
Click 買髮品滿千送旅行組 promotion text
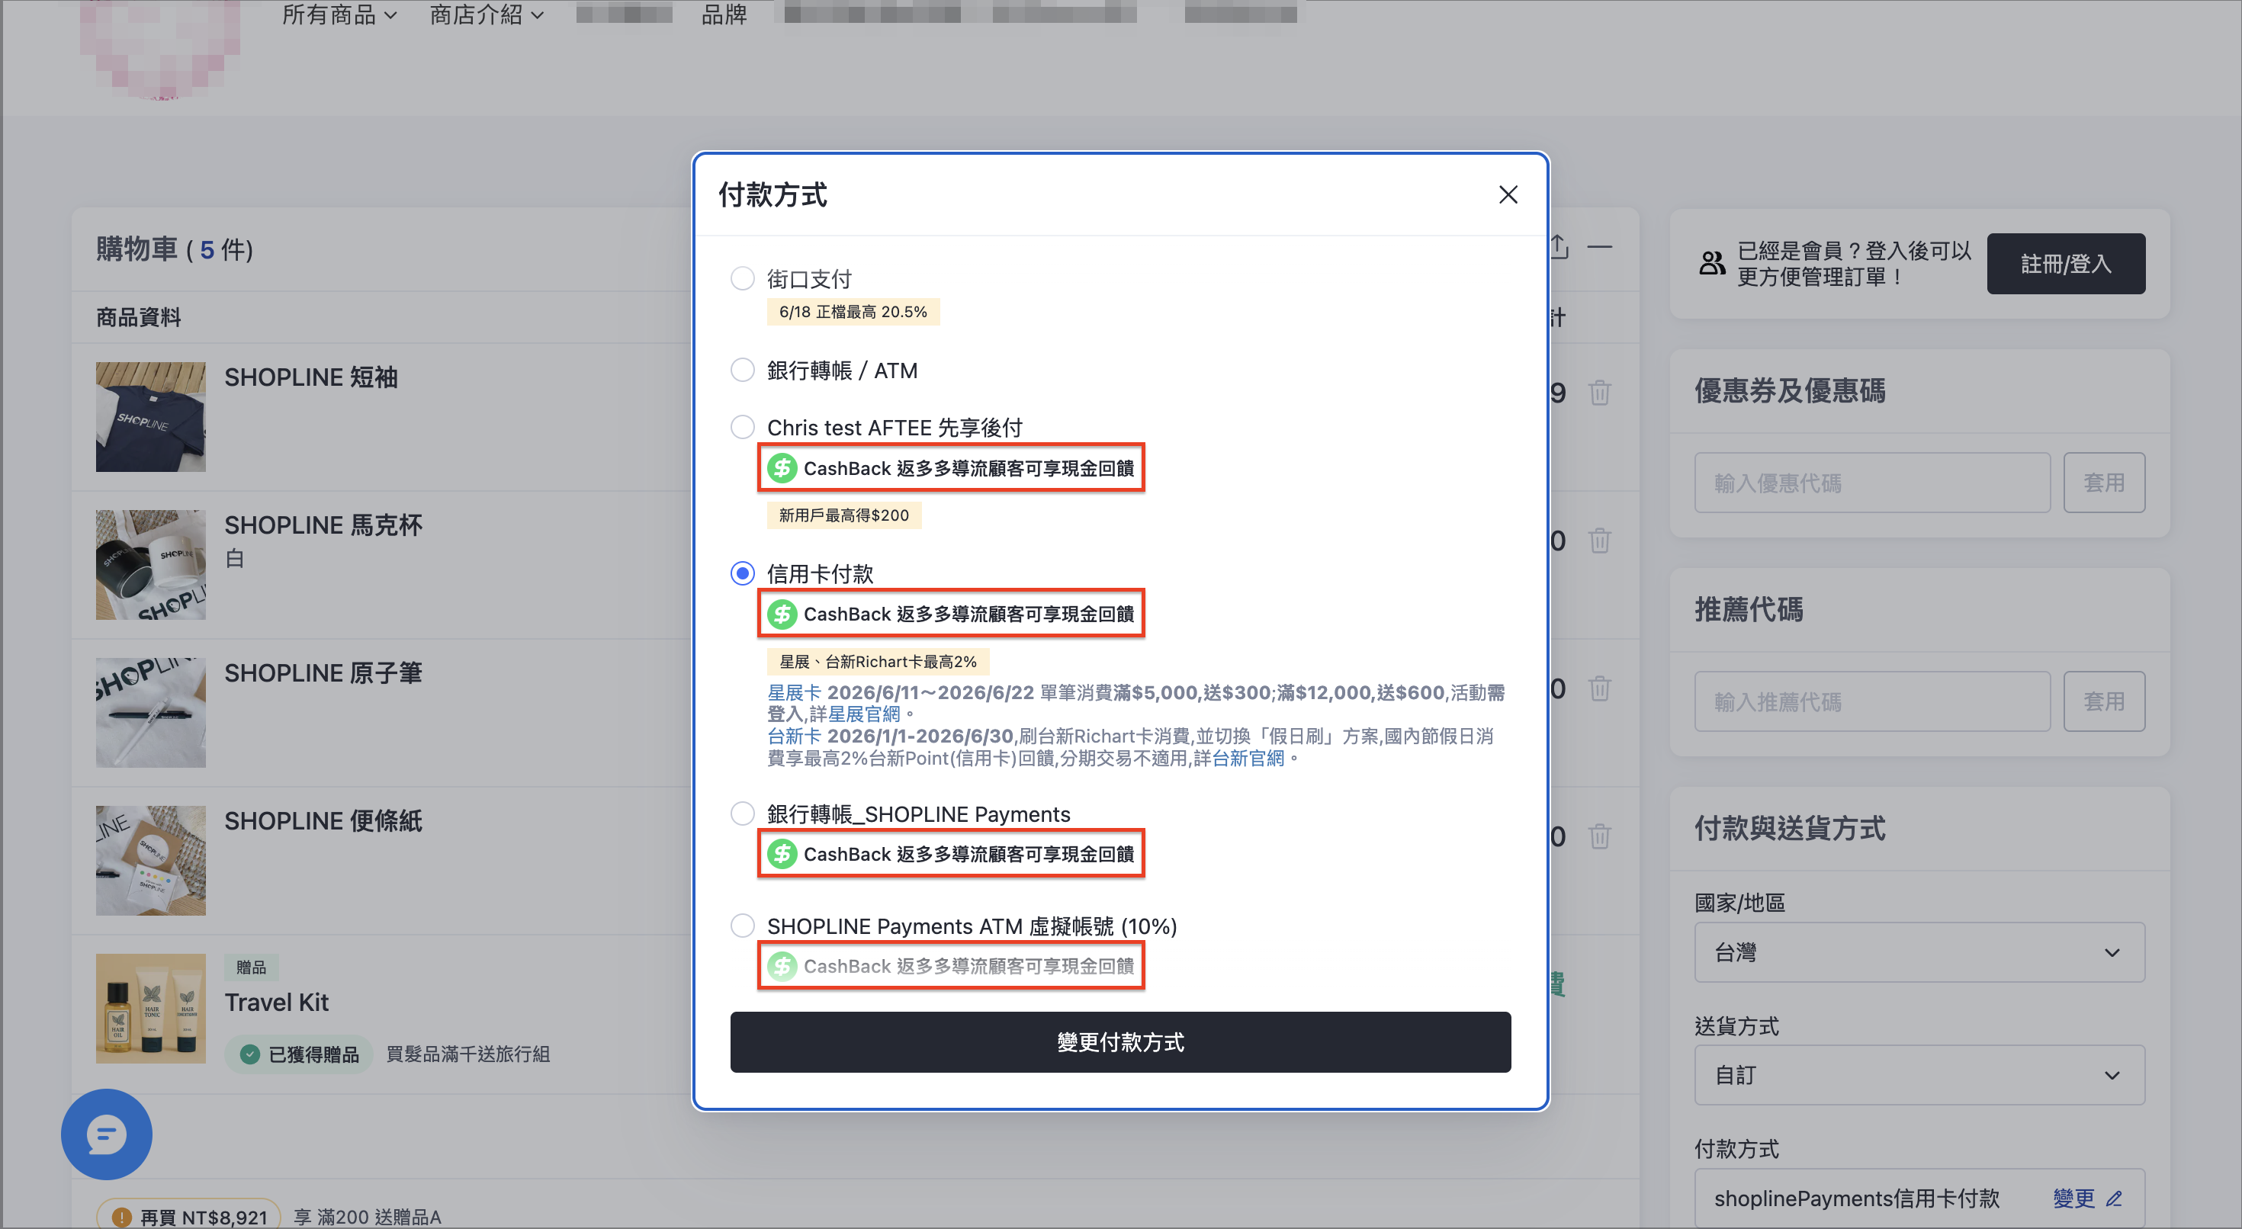467,1054
